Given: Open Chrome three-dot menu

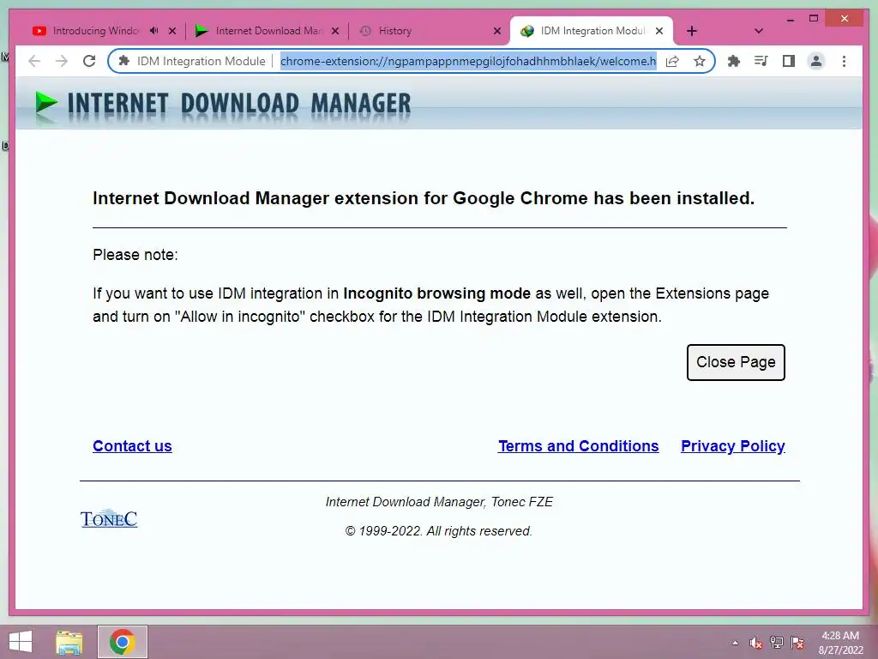Looking at the screenshot, I should point(844,61).
